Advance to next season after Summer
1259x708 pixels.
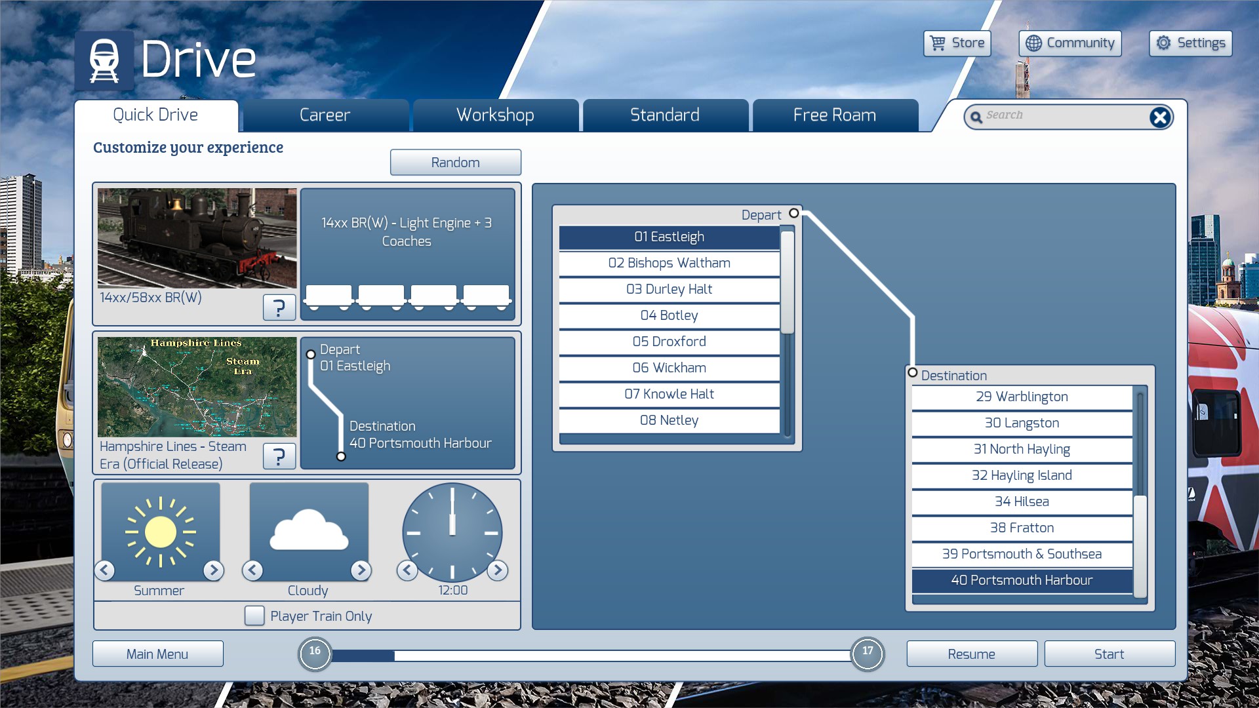pos(213,570)
